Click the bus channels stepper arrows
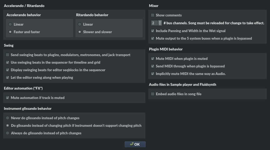The image size is (270, 150). 160,23
